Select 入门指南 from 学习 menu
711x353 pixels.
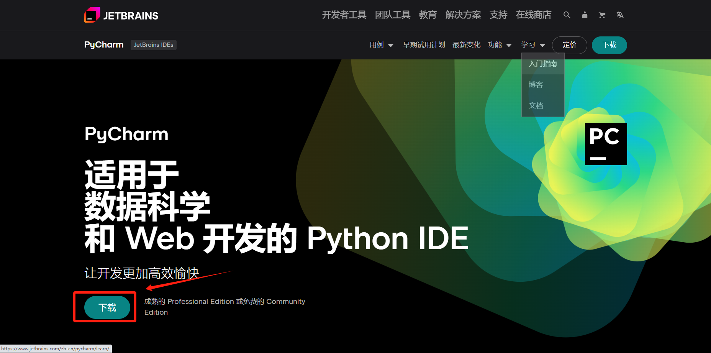tap(543, 64)
